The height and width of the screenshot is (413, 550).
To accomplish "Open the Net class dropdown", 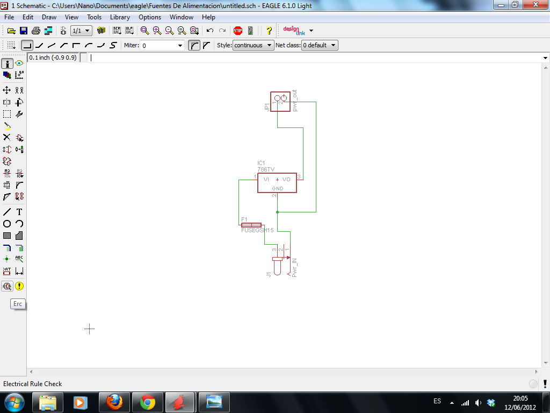I will 320,45.
